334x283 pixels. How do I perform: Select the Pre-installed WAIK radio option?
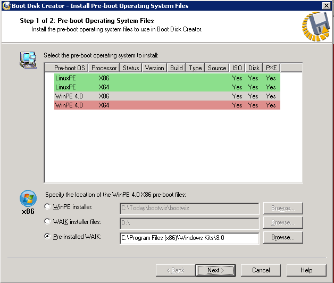click(47, 236)
